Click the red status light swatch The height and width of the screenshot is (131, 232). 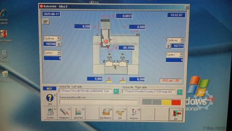(176, 102)
